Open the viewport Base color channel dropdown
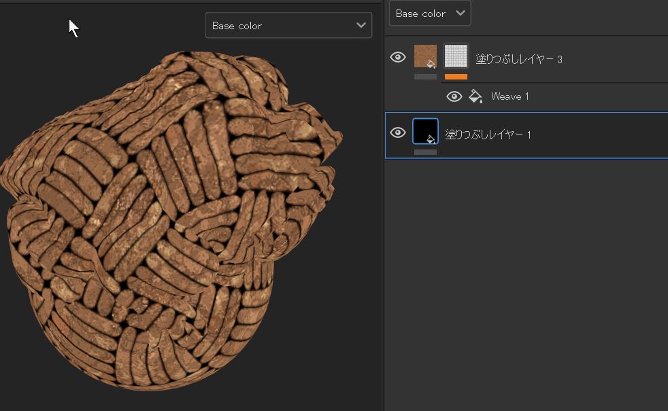668x411 pixels. 288,26
